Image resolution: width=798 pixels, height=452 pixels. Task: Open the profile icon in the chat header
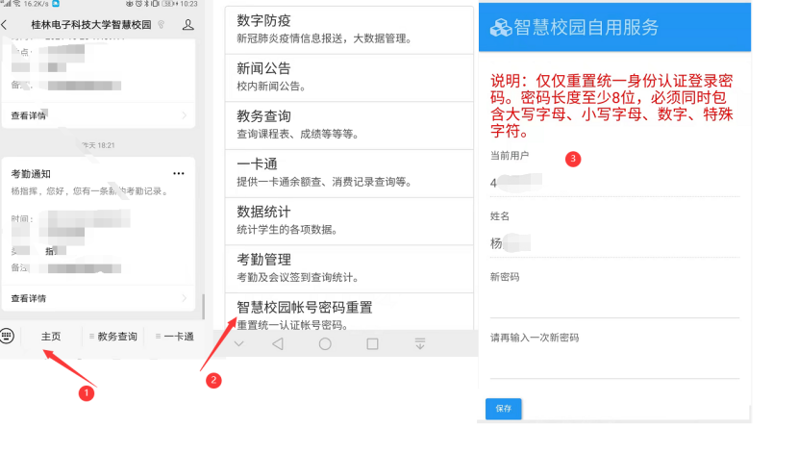click(x=187, y=24)
